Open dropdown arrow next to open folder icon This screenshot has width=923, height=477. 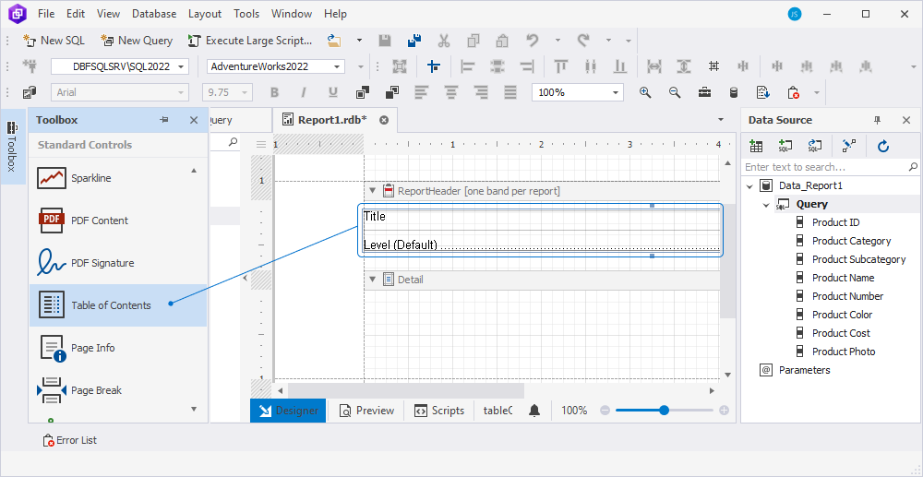[359, 41]
